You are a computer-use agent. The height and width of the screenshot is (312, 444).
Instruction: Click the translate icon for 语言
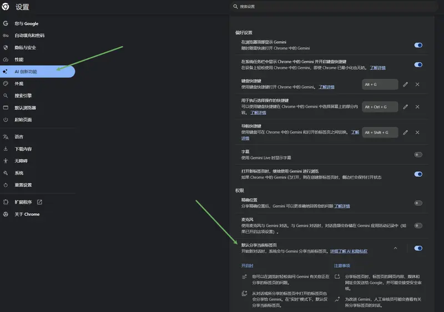6,137
